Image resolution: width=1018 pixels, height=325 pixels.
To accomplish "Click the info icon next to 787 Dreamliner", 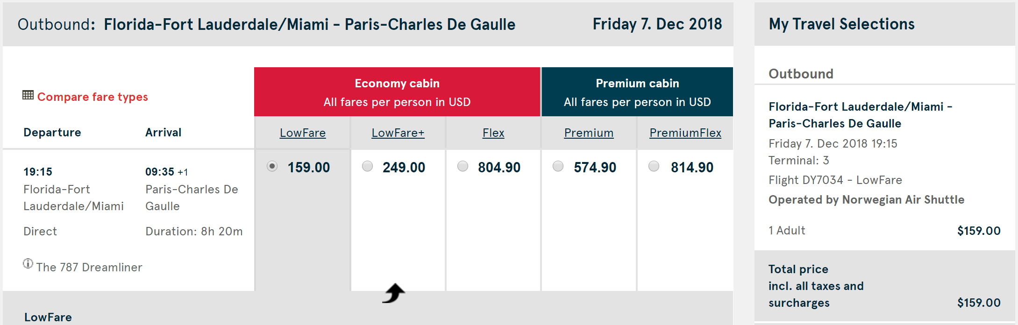I will click(x=28, y=264).
